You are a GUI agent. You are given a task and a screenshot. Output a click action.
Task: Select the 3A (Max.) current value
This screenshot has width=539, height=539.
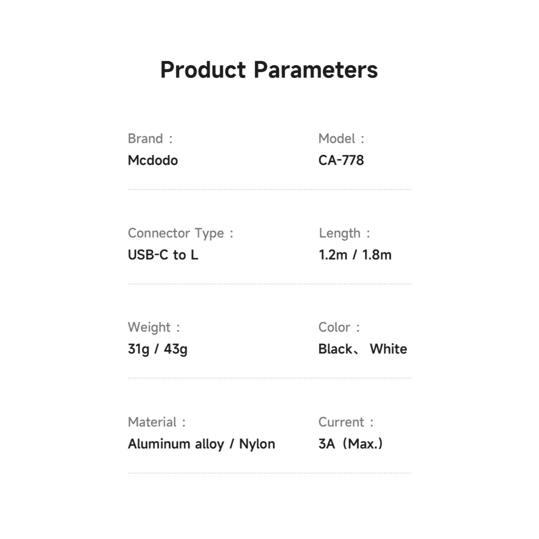[x=351, y=444]
